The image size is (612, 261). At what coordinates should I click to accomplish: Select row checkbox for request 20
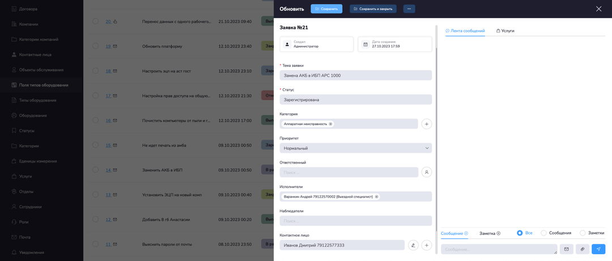96,22
